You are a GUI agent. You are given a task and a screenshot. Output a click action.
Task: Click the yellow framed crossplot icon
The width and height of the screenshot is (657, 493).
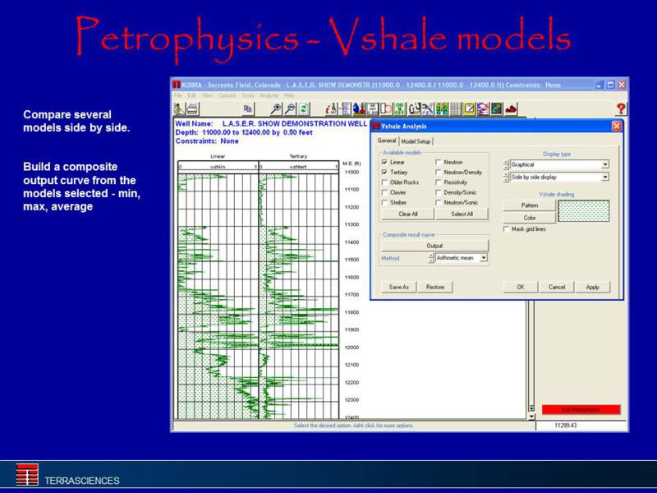[469, 109]
